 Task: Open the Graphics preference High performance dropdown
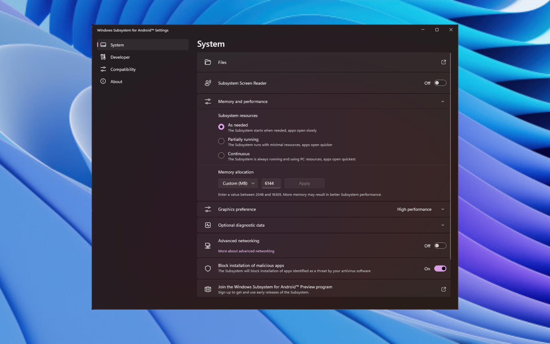click(420, 209)
